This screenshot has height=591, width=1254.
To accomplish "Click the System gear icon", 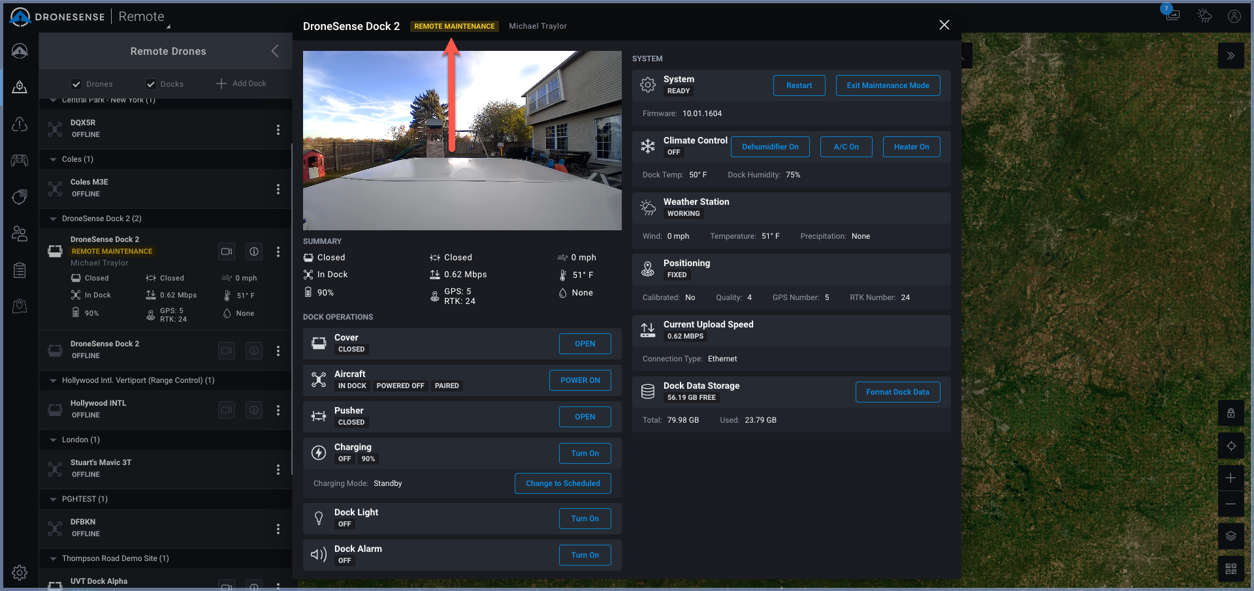I will pyautogui.click(x=648, y=85).
